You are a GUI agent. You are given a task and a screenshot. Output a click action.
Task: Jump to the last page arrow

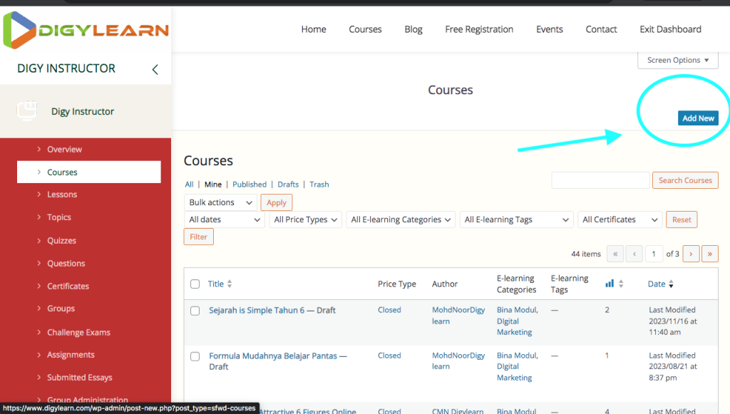pos(709,254)
